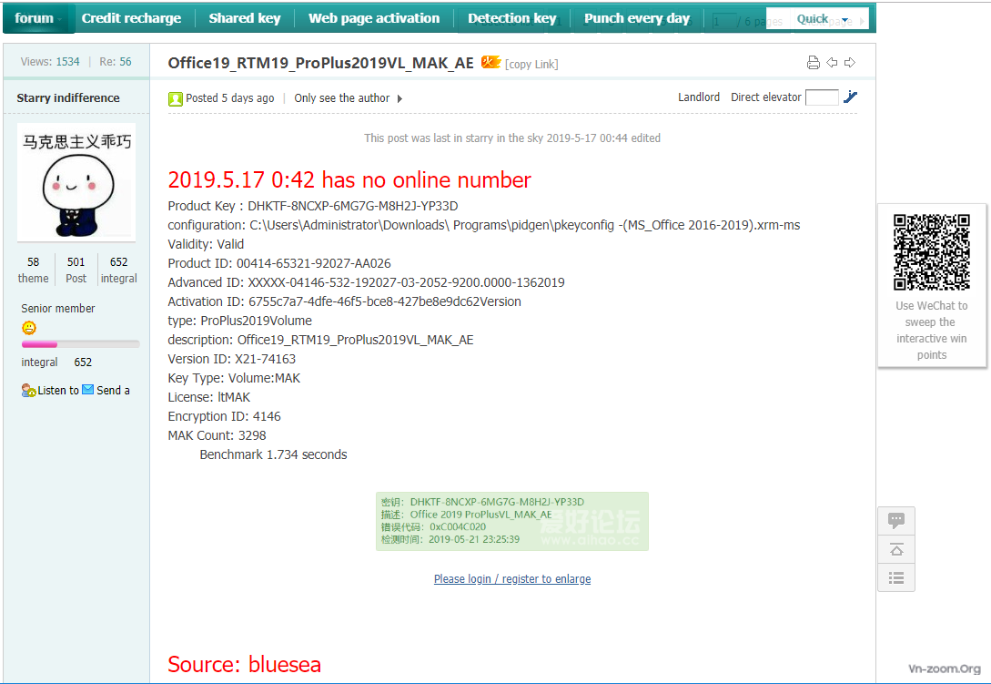
Task: Click the MAK Count: 3298 line
Action: pos(217,436)
